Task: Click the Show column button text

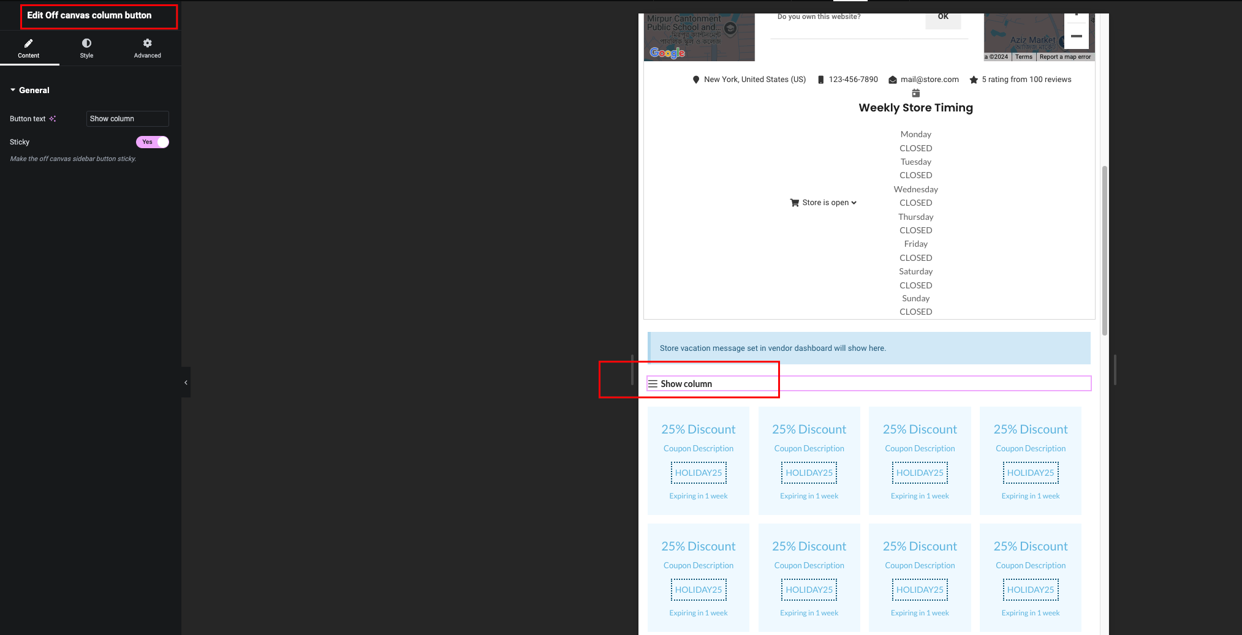Action: tap(686, 384)
